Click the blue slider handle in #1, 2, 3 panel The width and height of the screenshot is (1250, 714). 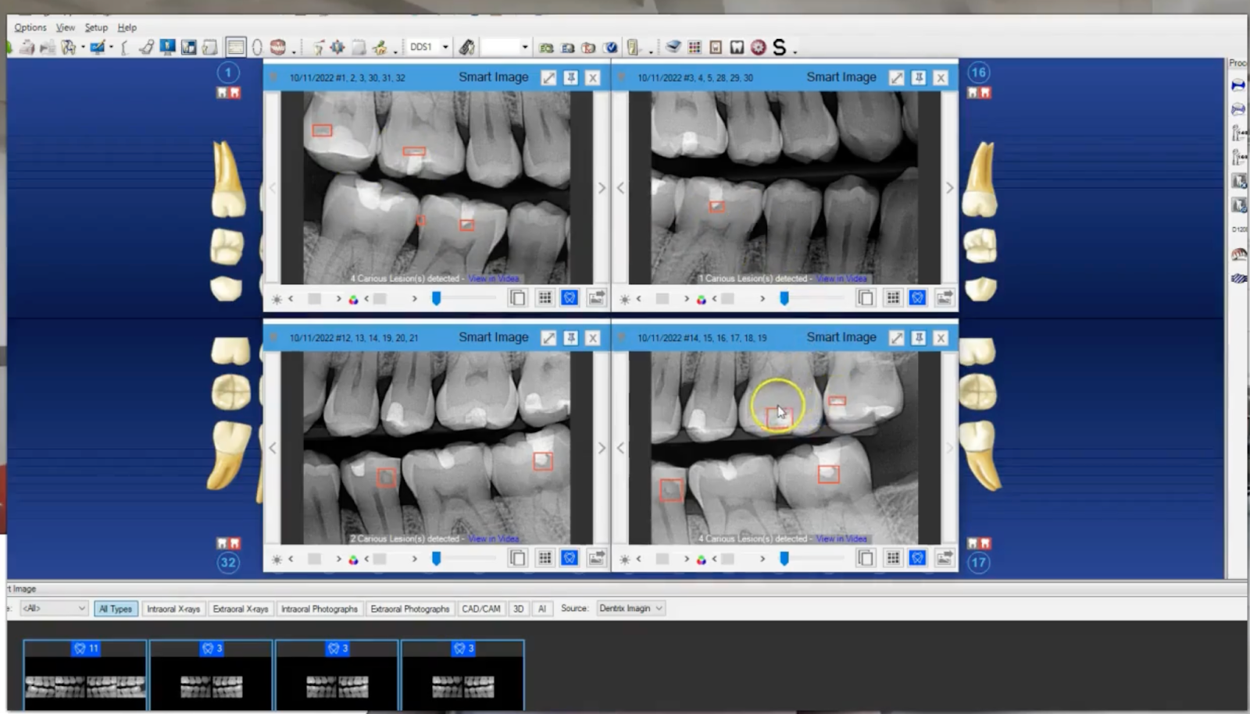pos(437,298)
